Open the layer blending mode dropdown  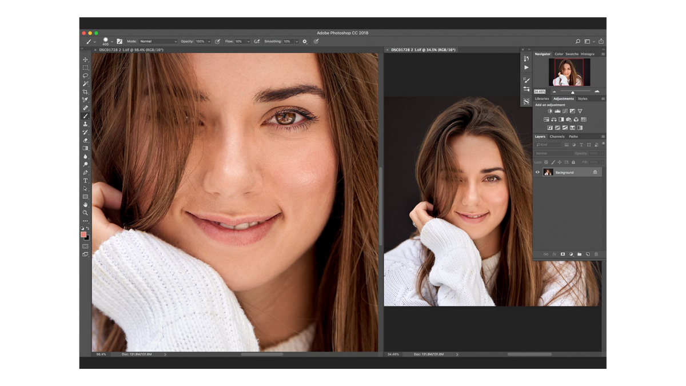point(553,153)
